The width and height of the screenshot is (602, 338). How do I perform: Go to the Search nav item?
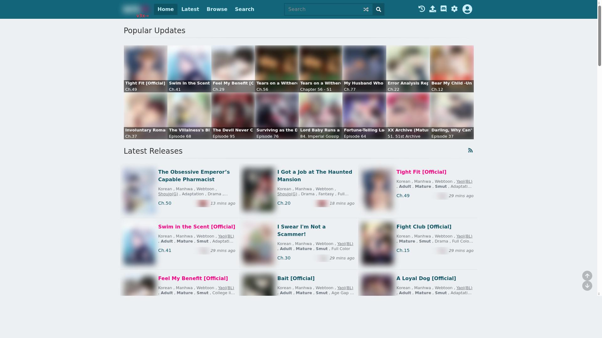(244, 9)
